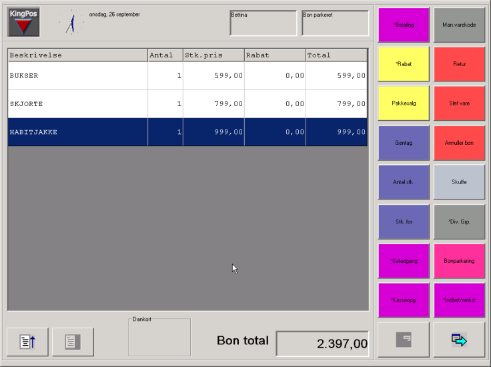Click the Stk. for button
Image resolution: width=491 pixels, height=367 pixels.
tap(404, 222)
